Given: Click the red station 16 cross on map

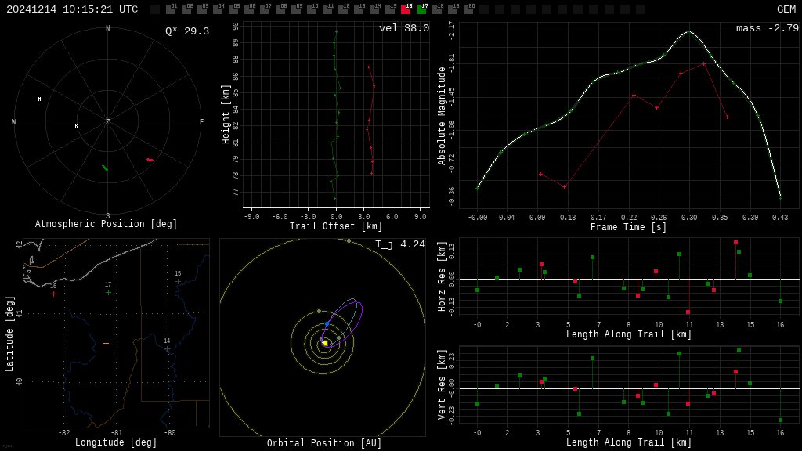Looking at the screenshot, I should coord(54,294).
